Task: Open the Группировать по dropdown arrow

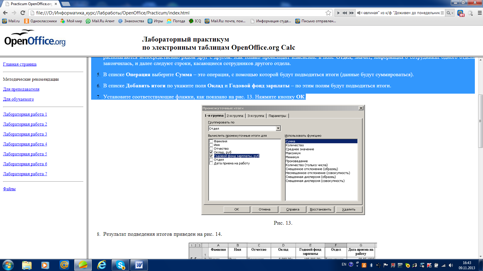Action: 278,129
